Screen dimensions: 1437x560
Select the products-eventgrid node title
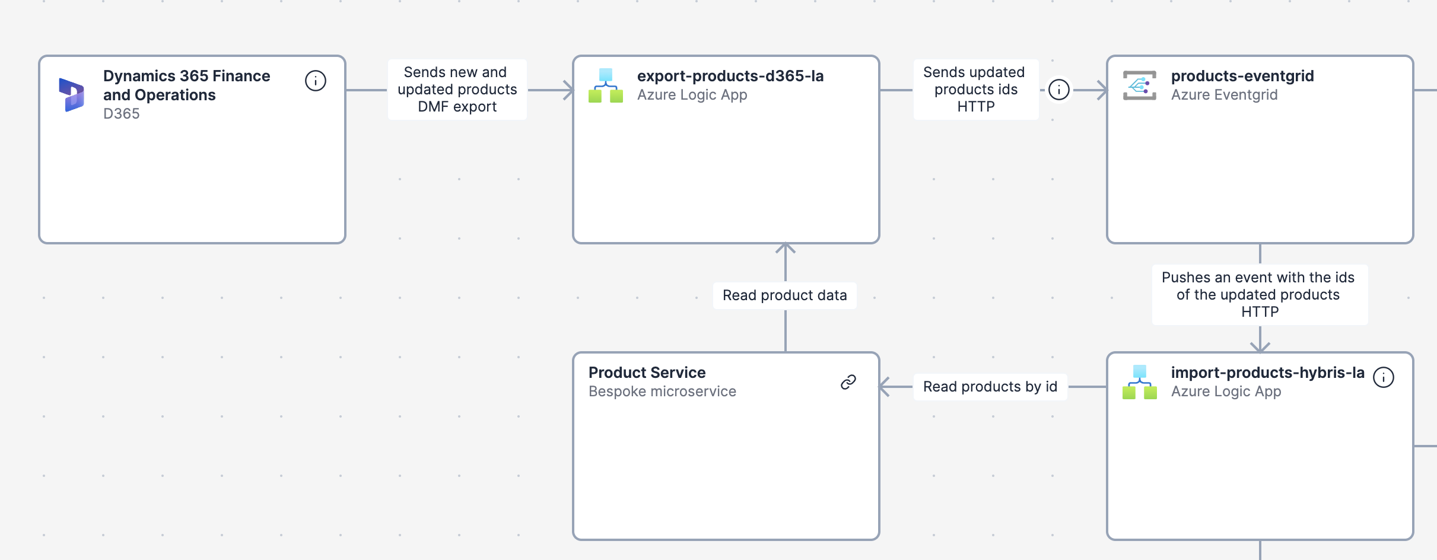coord(1242,76)
